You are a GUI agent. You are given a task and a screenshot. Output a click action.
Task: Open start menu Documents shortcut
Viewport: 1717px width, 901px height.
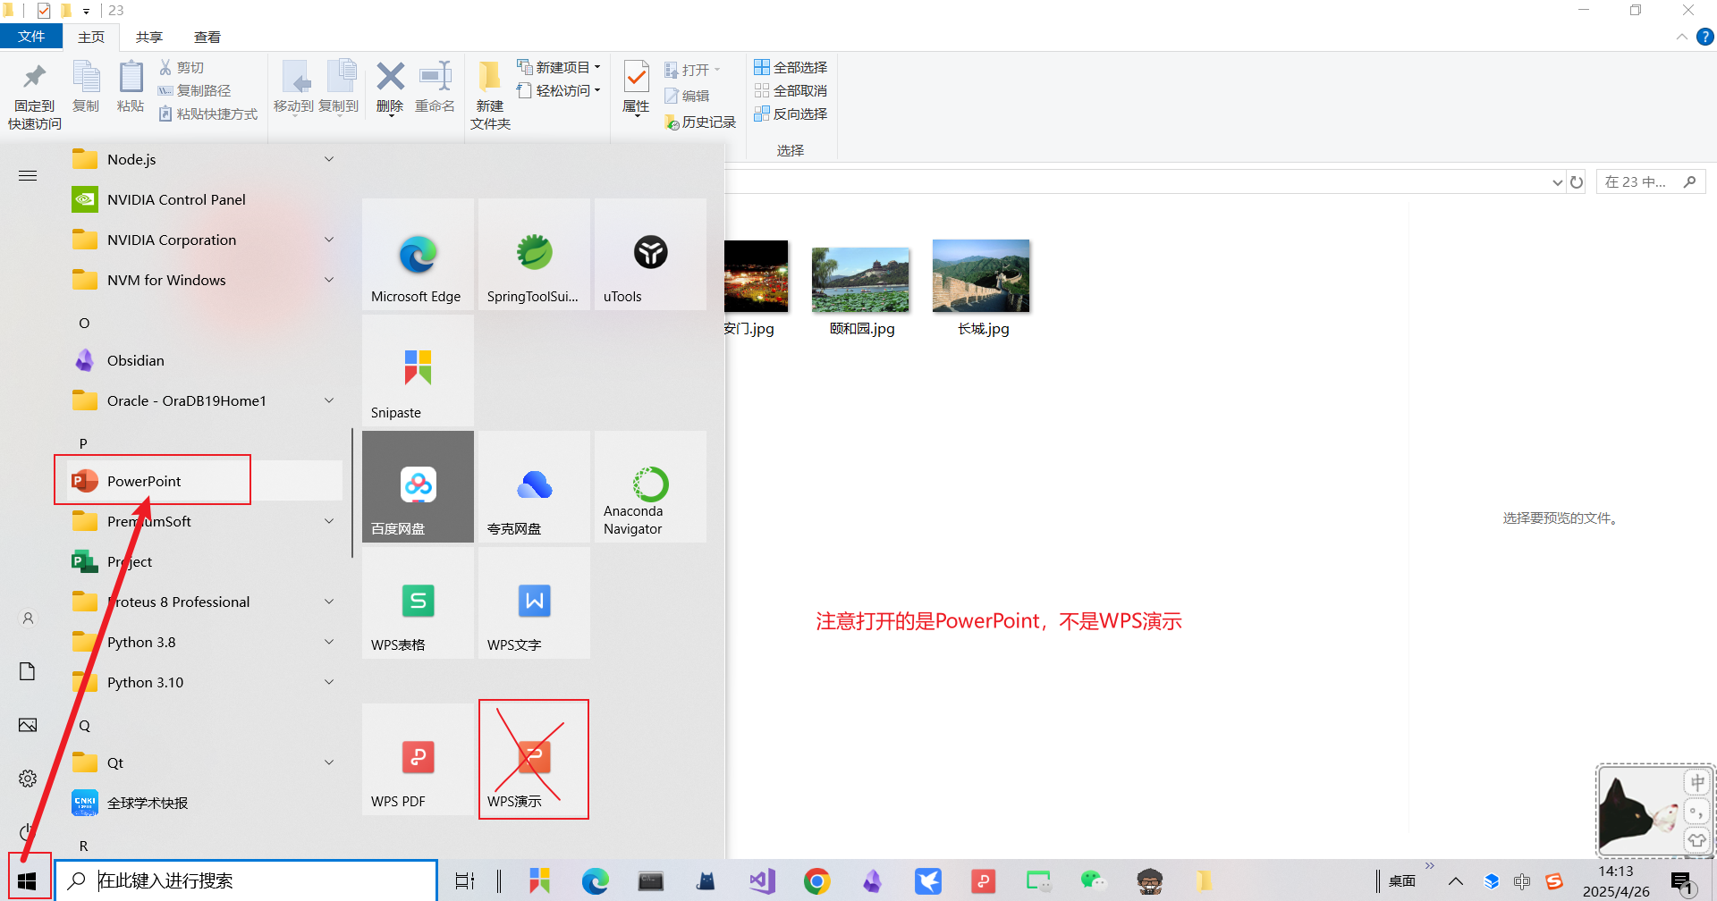28,671
